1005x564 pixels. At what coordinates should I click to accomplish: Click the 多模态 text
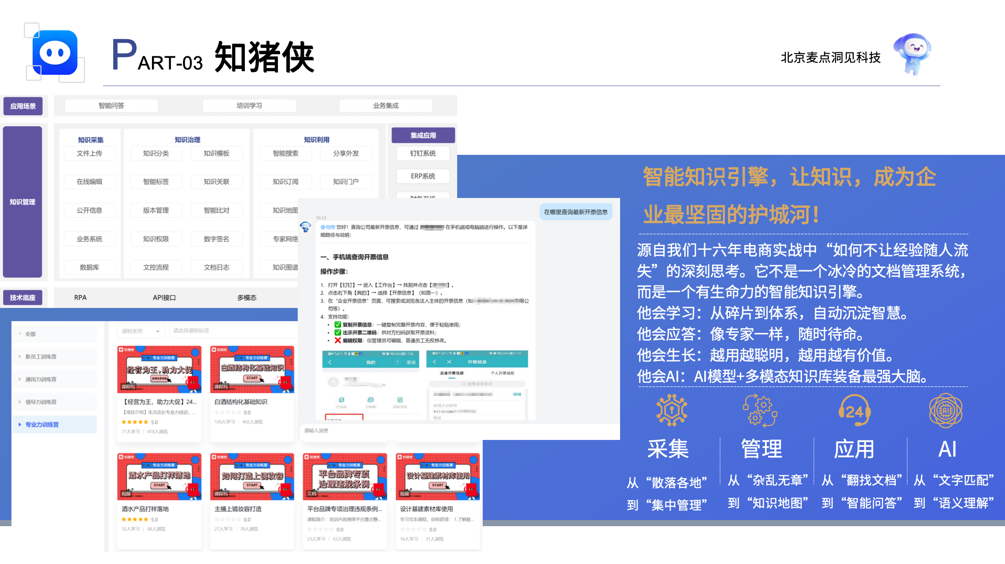(x=247, y=298)
